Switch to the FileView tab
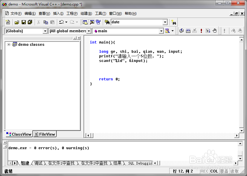Screen dimensions: 247x176 (45, 134)
